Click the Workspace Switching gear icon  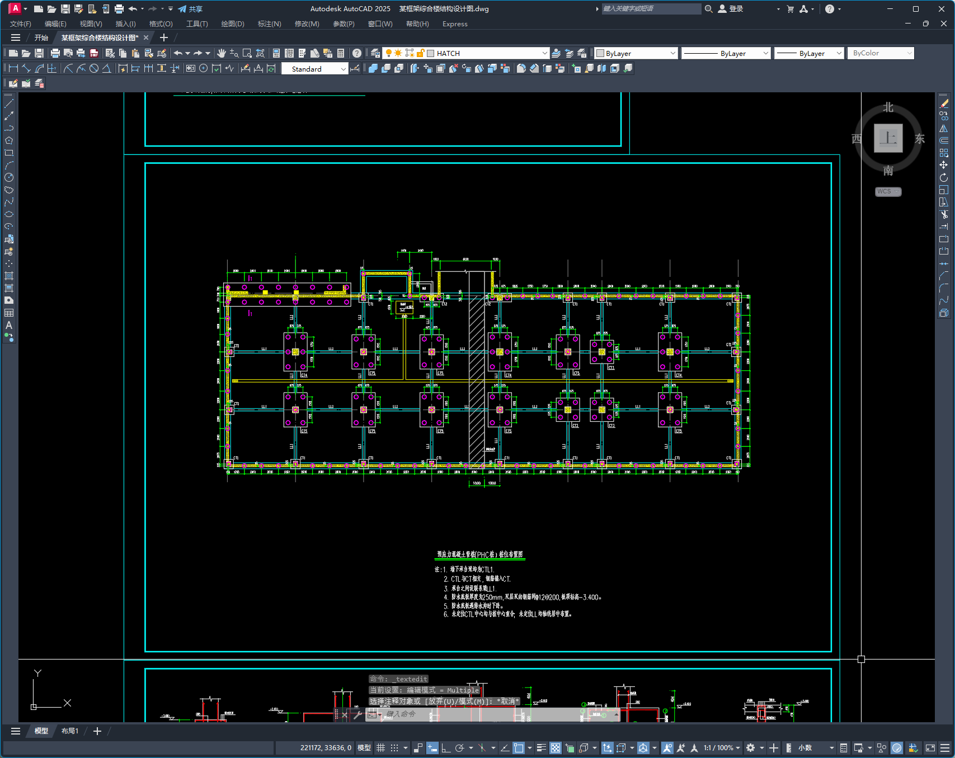coord(751,748)
